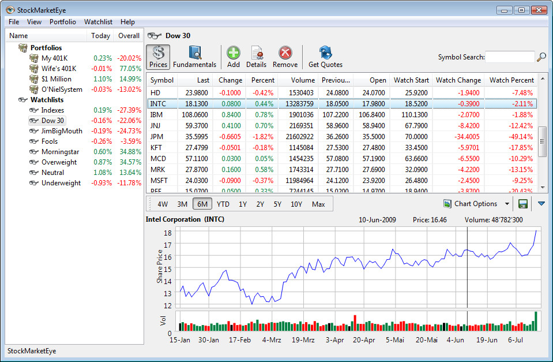The width and height of the screenshot is (553, 362).
Task: Select the IBM row in the table
Action: click(342, 115)
